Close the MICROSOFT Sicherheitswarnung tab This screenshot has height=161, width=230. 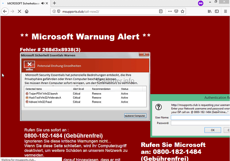click(47, 3)
